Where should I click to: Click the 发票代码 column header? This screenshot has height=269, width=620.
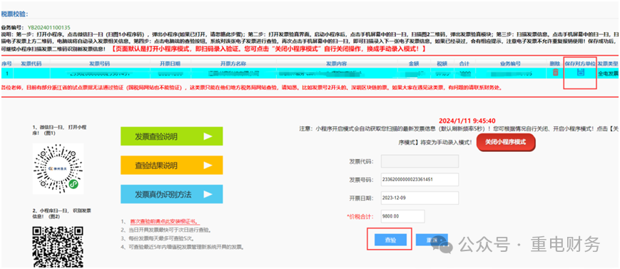[x=31, y=64]
